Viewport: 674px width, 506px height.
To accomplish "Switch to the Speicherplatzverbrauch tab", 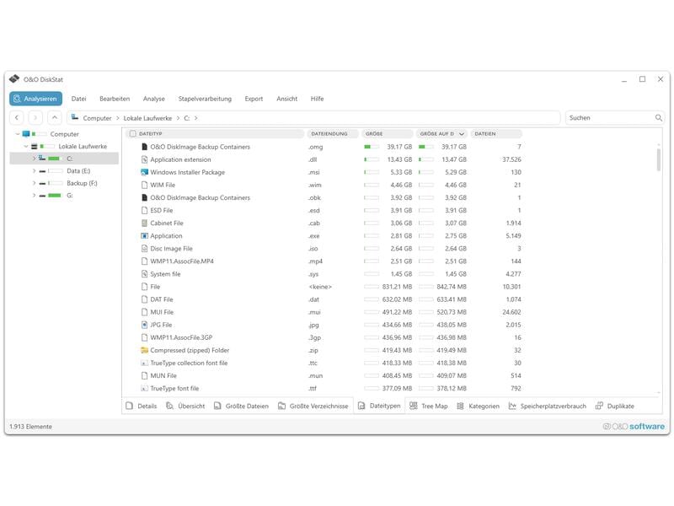I will (547, 406).
